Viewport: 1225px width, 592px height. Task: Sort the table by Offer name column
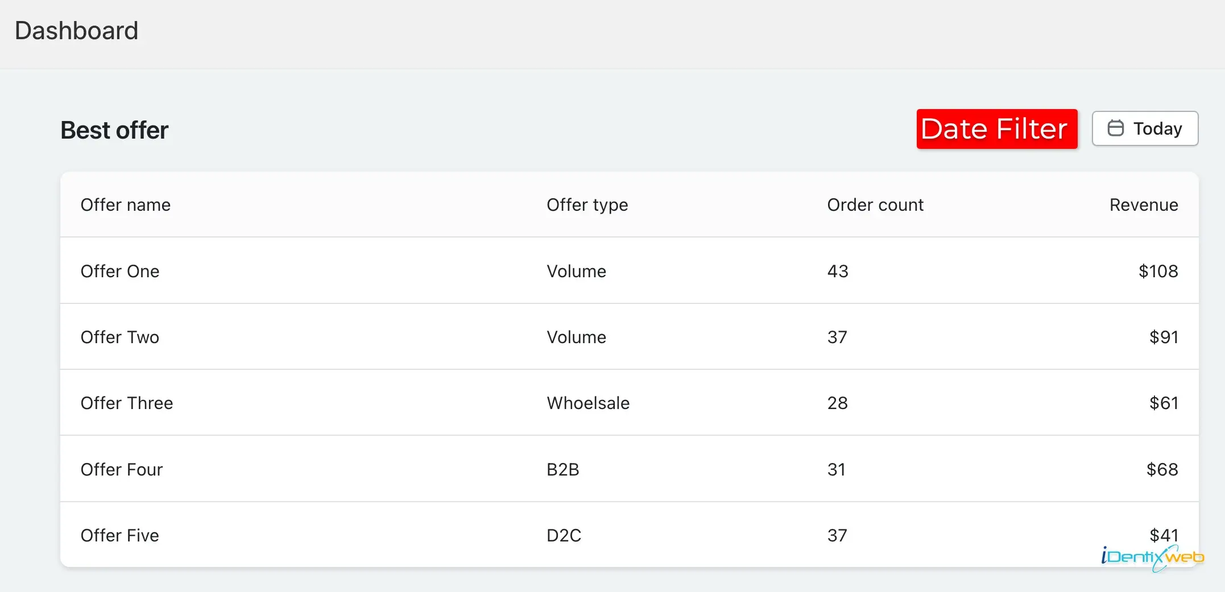126,205
